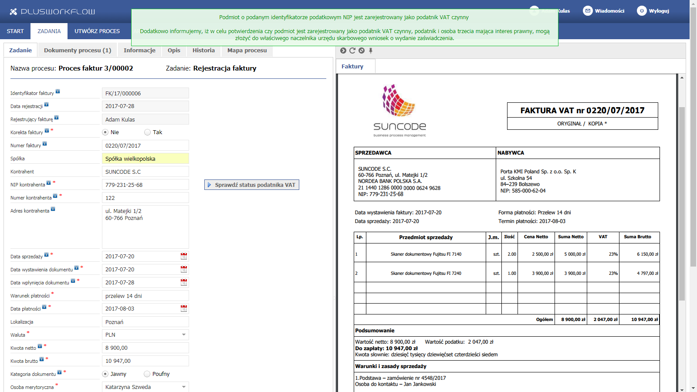Click the refresh icon in document toolbar

click(352, 51)
